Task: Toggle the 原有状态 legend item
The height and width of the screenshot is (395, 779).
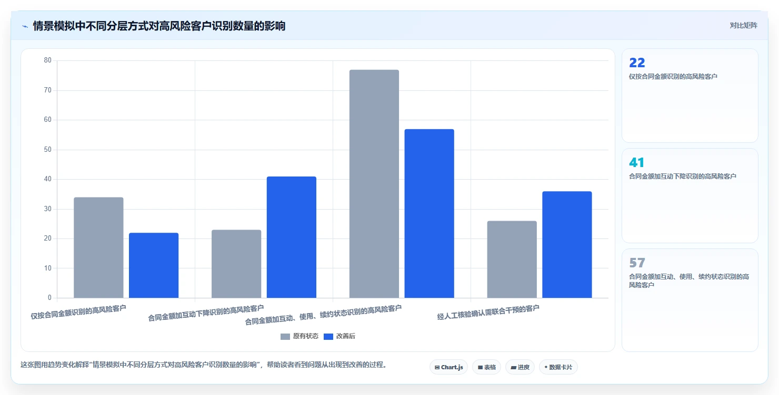Action: [299, 336]
